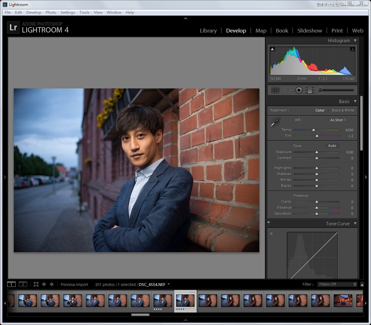The image size is (371, 325).
Task: Switch filmstrip to grid view icon
Action: [36, 284]
